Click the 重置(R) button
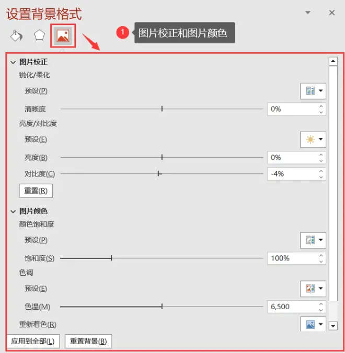The height and width of the screenshot is (353, 345). pos(36,191)
